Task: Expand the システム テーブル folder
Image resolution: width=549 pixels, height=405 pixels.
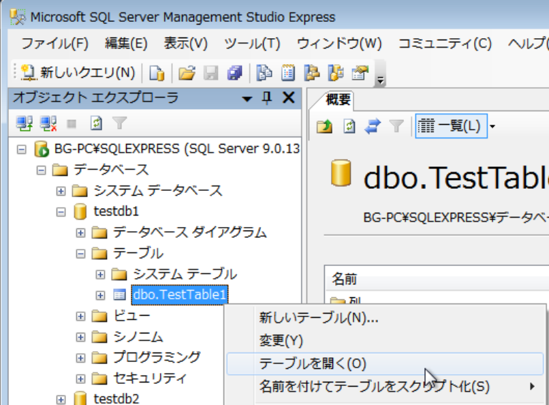Action: point(100,275)
